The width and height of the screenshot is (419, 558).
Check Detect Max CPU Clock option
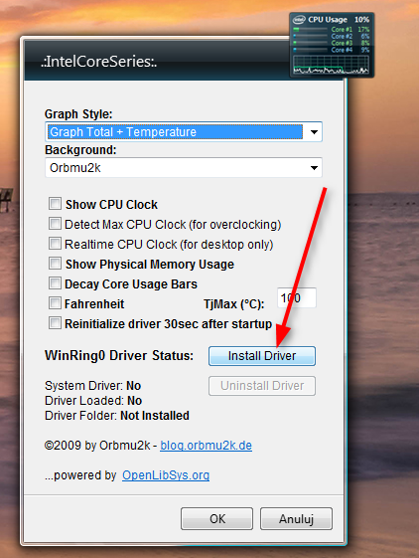coord(55,224)
